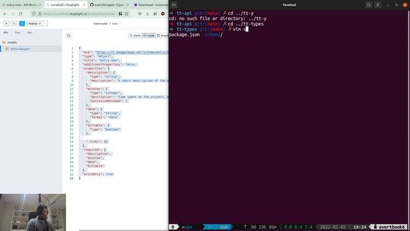Image resolution: width=410 pixels, height=231 pixels.
Task: Switch to Preview view
Action: pos(162,35)
